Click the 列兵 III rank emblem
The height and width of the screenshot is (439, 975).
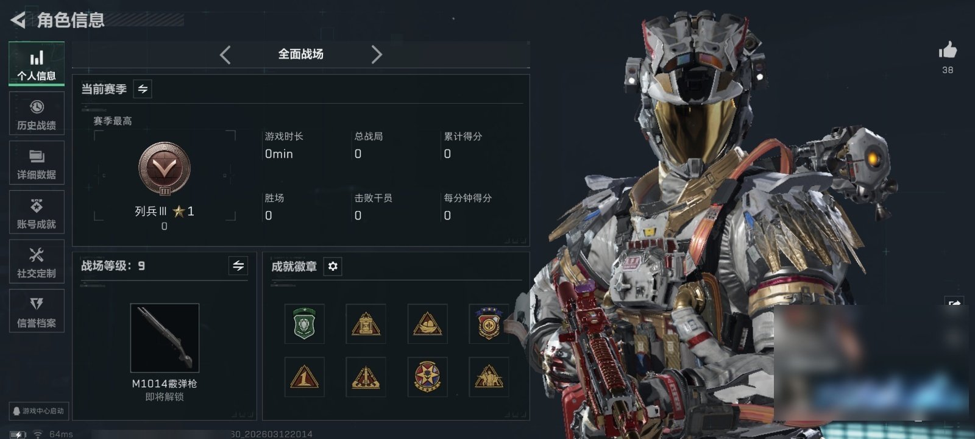pos(165,169)
